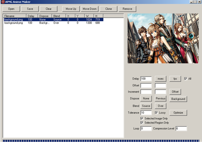Click the 1024 width cell
Screen dimensions: 202x142
point(89,20)
